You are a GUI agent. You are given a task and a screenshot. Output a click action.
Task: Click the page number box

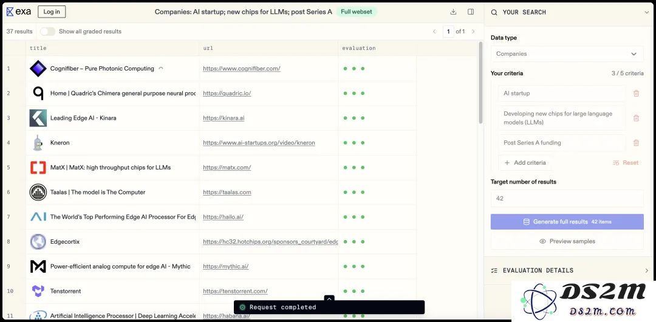pyautogui.click(x=448, y=32)
